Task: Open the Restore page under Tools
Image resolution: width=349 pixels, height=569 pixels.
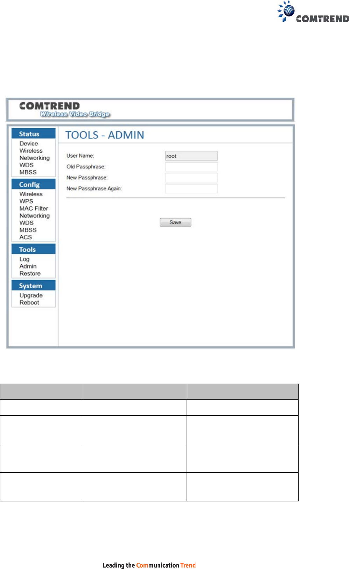Action: [x=30, y=274]
